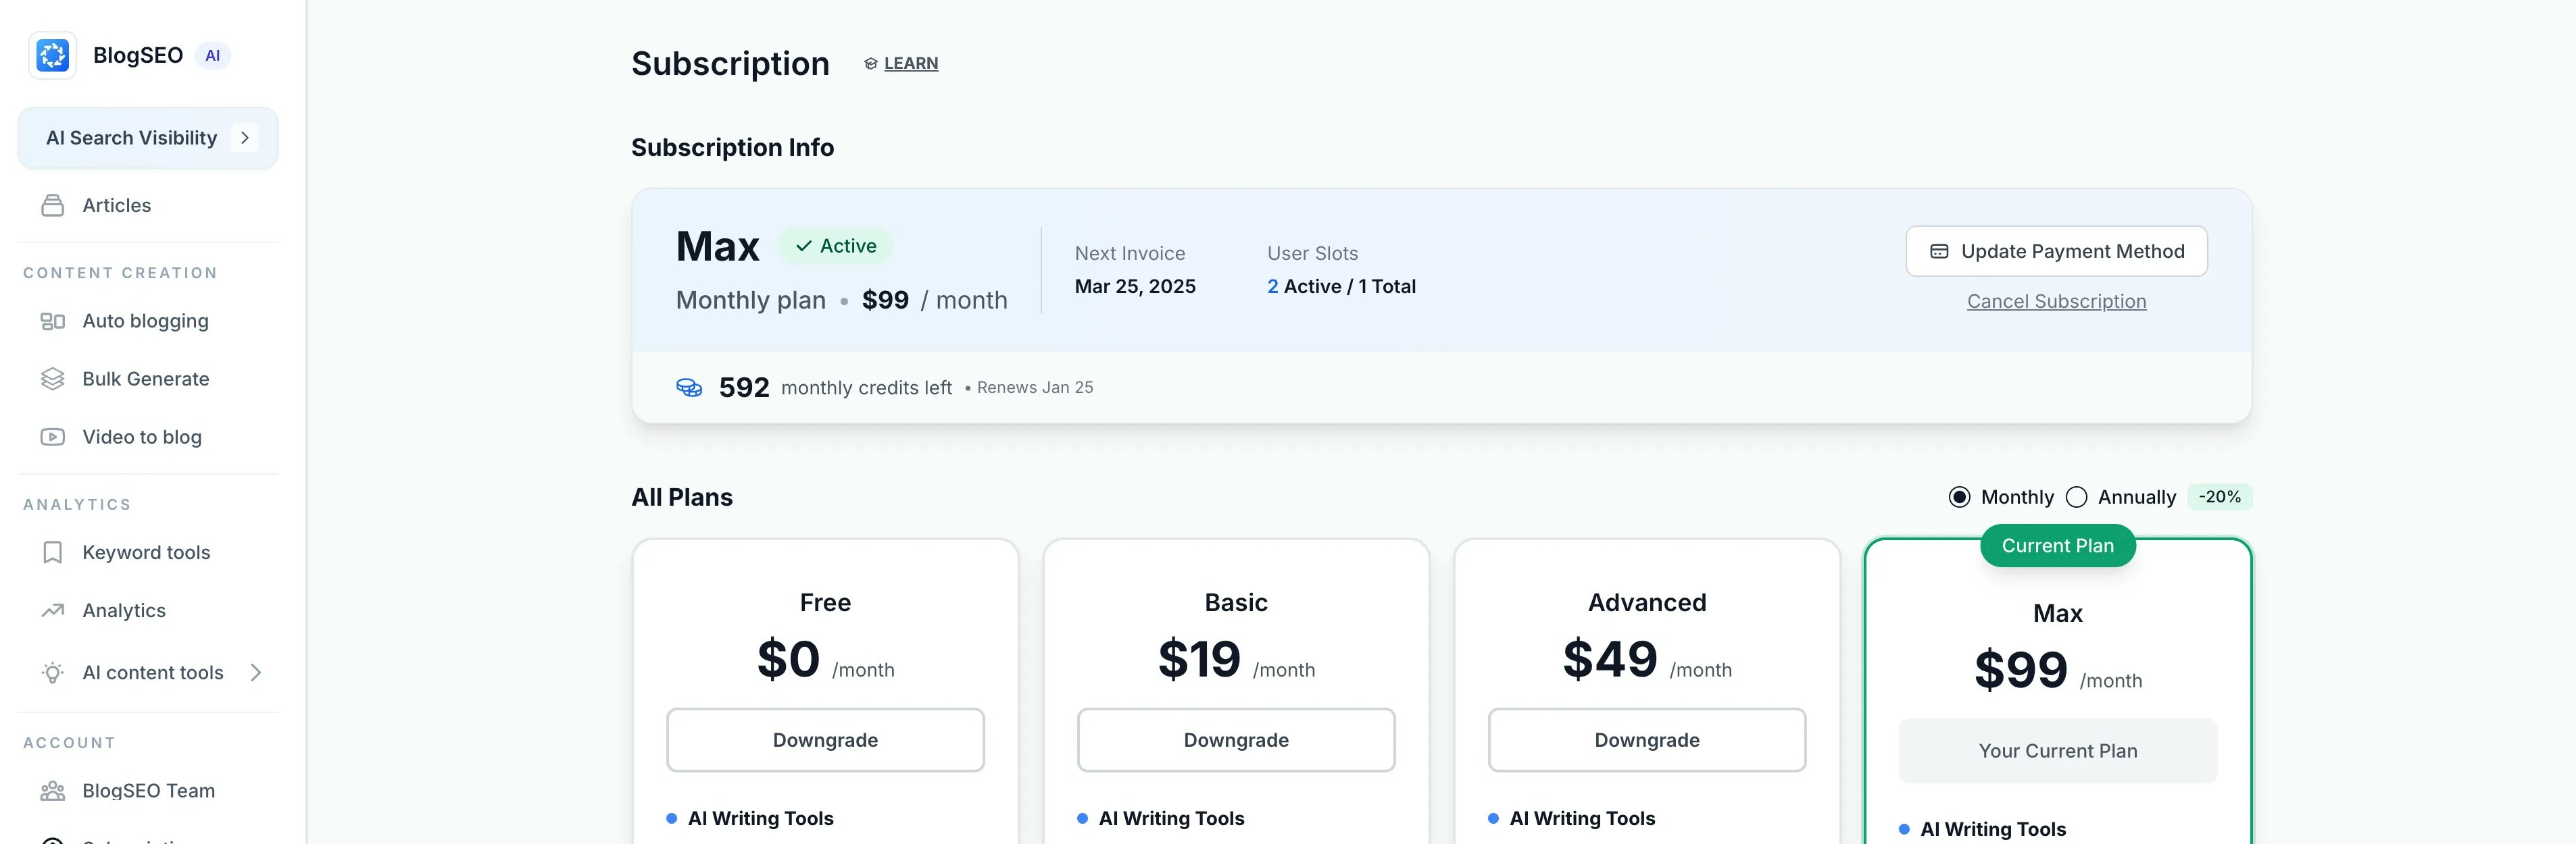Viewport: 2576px width, 844px height.
Task: Click the -20% annual discount badge
Action: 2219,498
